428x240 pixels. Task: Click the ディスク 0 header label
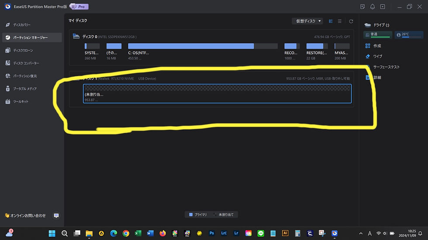click(x=90, y=37)
